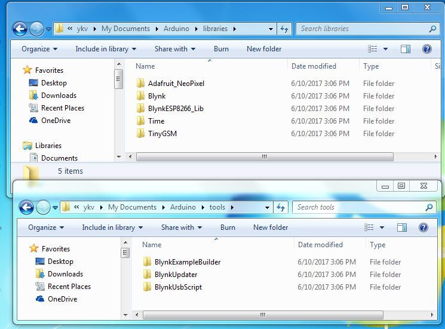Image resolution: width=445 pixels, height=329 pixels.
Task: Click the search magnifier in Search libraries
Action: [x=432, y=29]
